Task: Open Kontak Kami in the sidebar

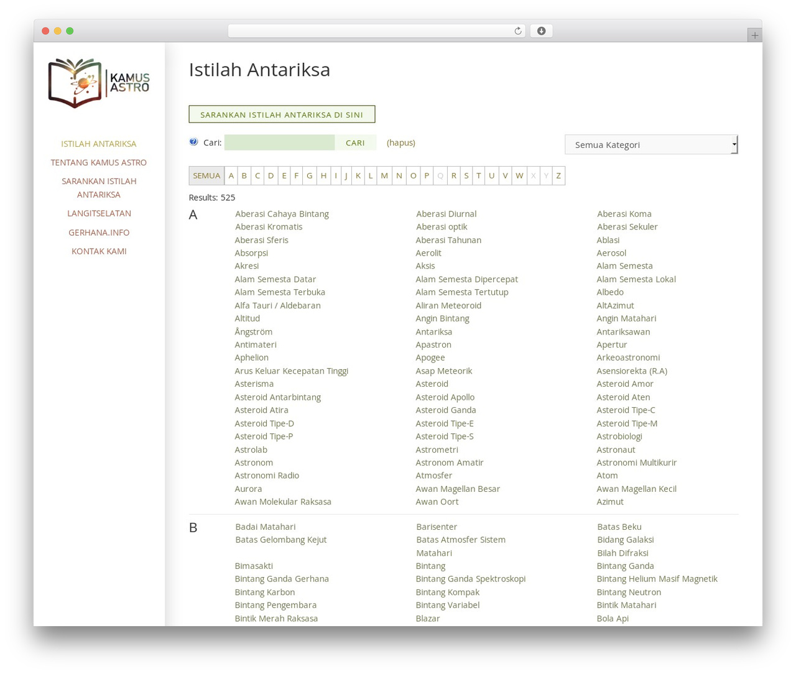Action: click(99, 251)
